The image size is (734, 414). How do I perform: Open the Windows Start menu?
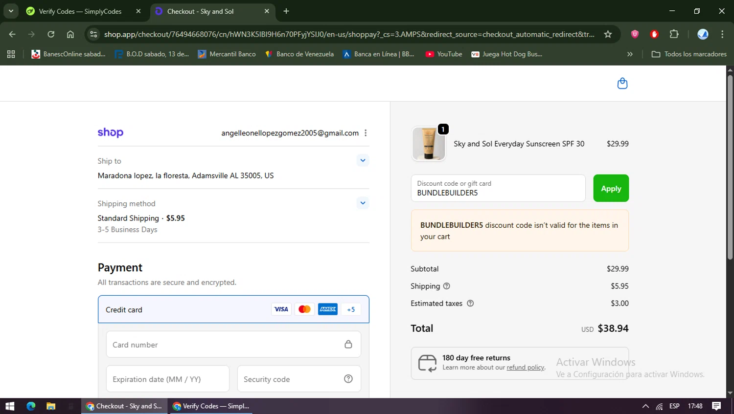pos(10,406)
